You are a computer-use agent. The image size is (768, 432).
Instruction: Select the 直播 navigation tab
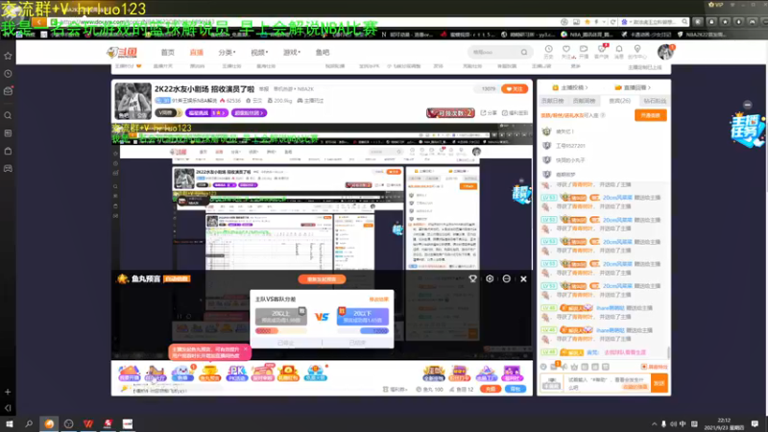click(197, 53)
